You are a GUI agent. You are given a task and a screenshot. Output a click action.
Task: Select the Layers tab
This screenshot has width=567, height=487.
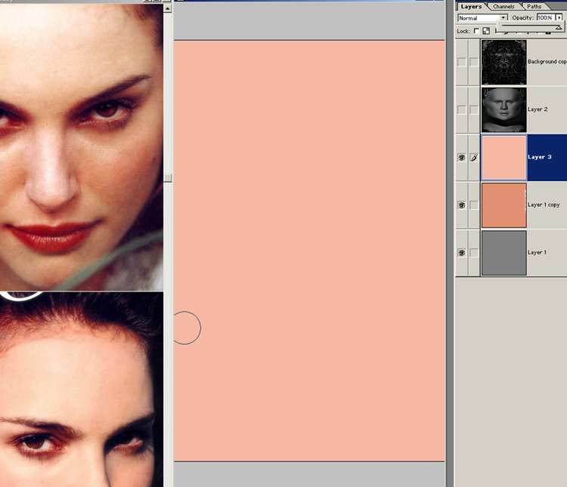click(x=471, y=6)
